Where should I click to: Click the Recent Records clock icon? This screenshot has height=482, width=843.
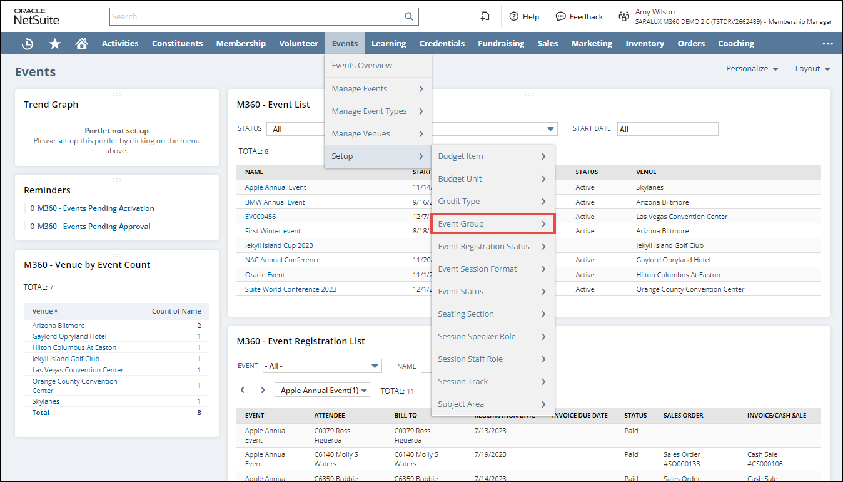coord(28,43)
